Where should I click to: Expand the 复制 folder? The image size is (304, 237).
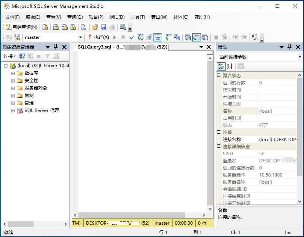pos(13,96)
